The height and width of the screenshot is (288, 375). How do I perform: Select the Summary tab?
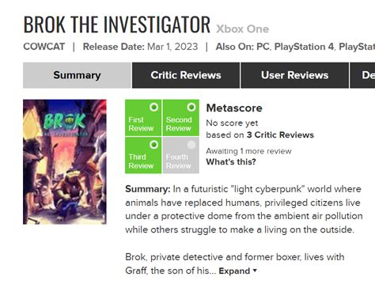point(77,75)
